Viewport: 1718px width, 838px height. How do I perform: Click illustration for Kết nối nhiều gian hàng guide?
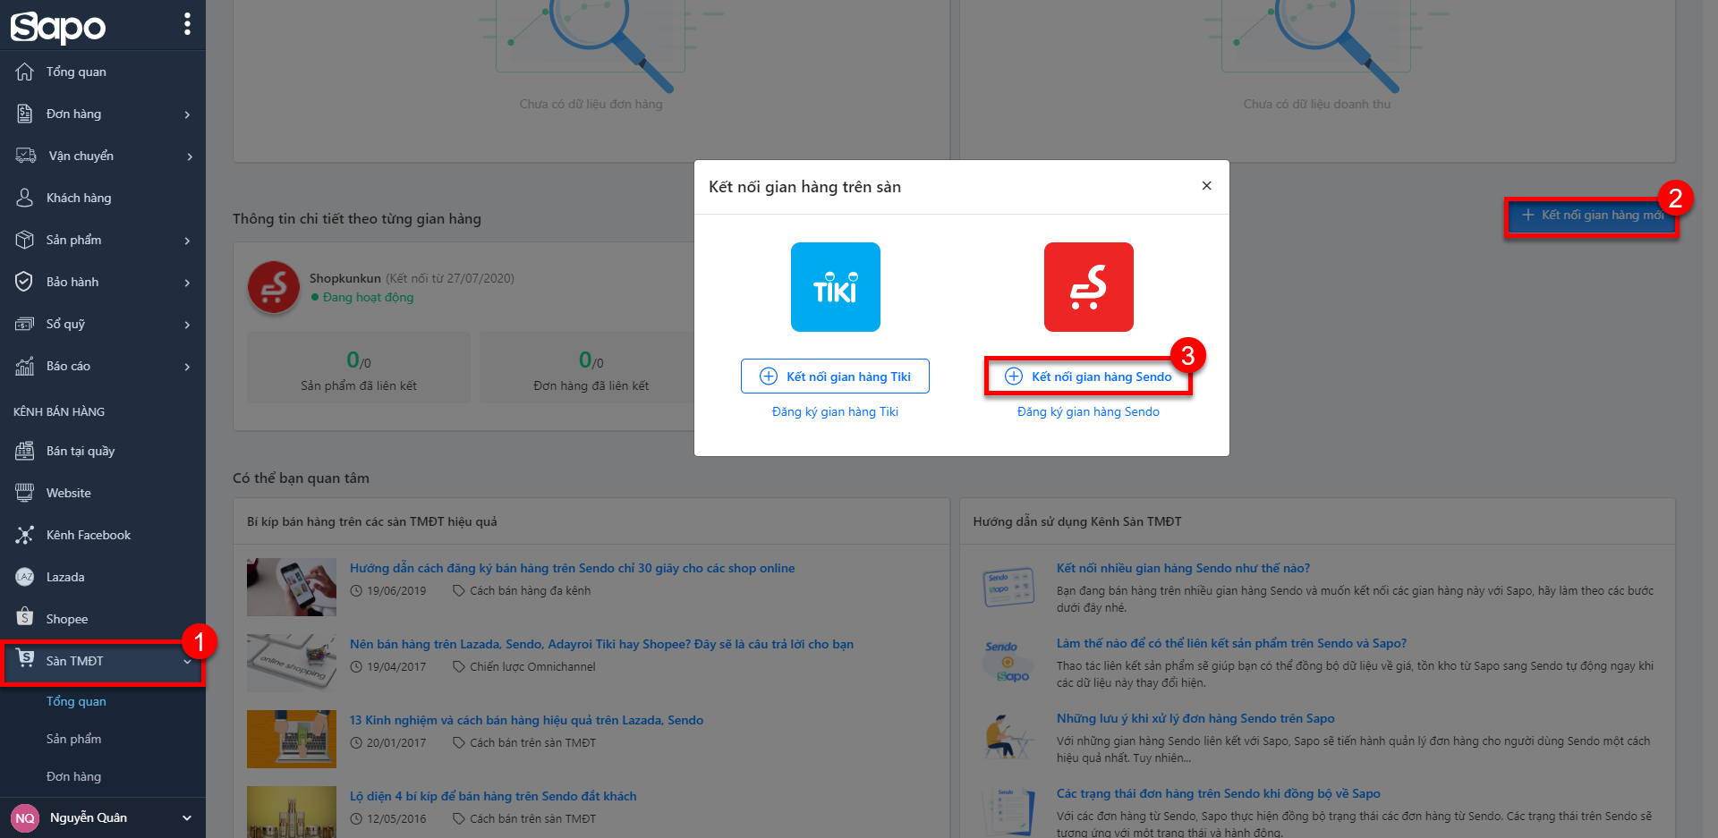(1008, 587)
